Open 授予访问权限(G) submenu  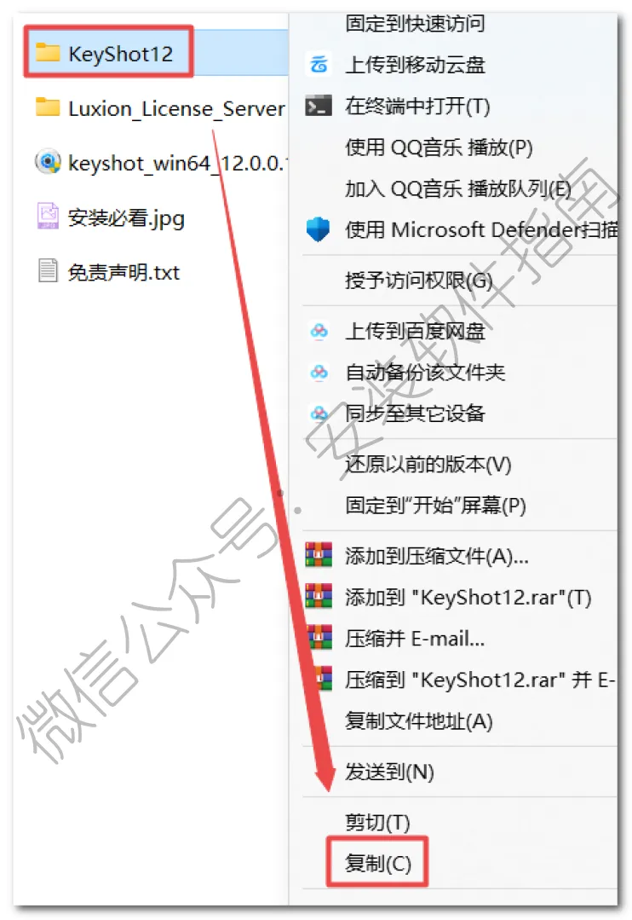pos(418,280)
